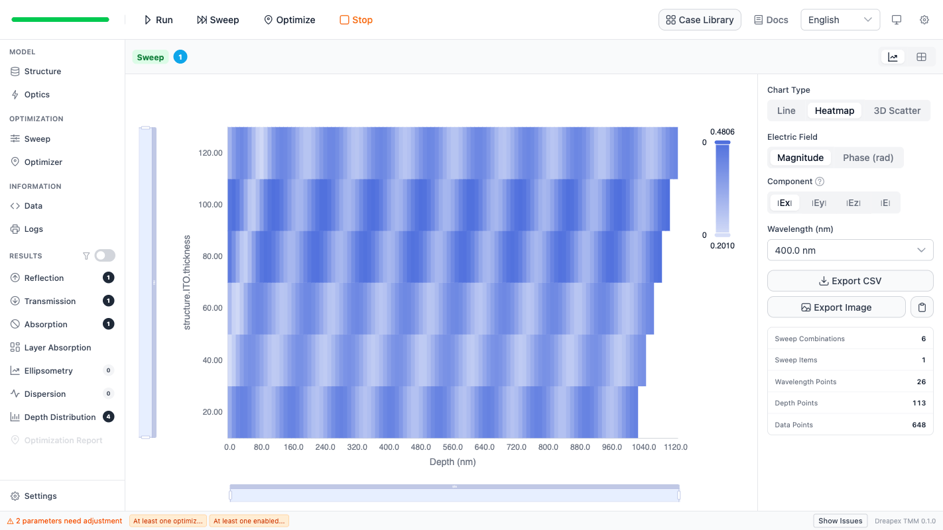
Task: Export the sweep data as CSV
Action: (x=849, y=280)
